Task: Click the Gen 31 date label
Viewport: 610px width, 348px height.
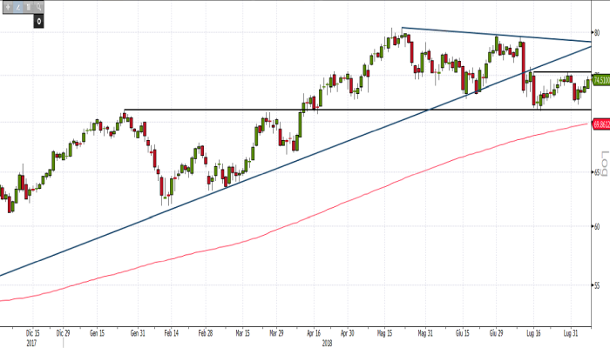Action: 135,332
